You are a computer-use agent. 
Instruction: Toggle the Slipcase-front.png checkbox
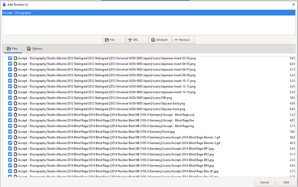tap(10, 109)
